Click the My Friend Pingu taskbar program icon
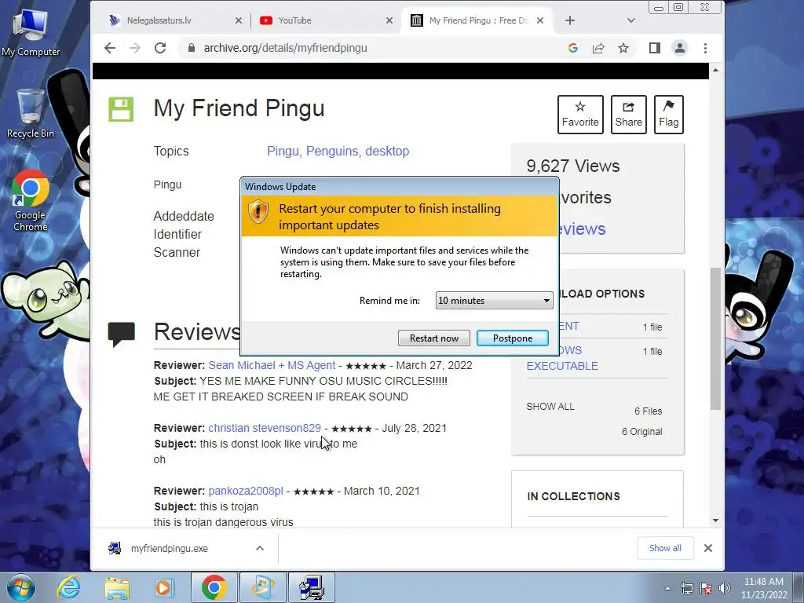This screenshot has width=804, height=603. tap(311, 587)
